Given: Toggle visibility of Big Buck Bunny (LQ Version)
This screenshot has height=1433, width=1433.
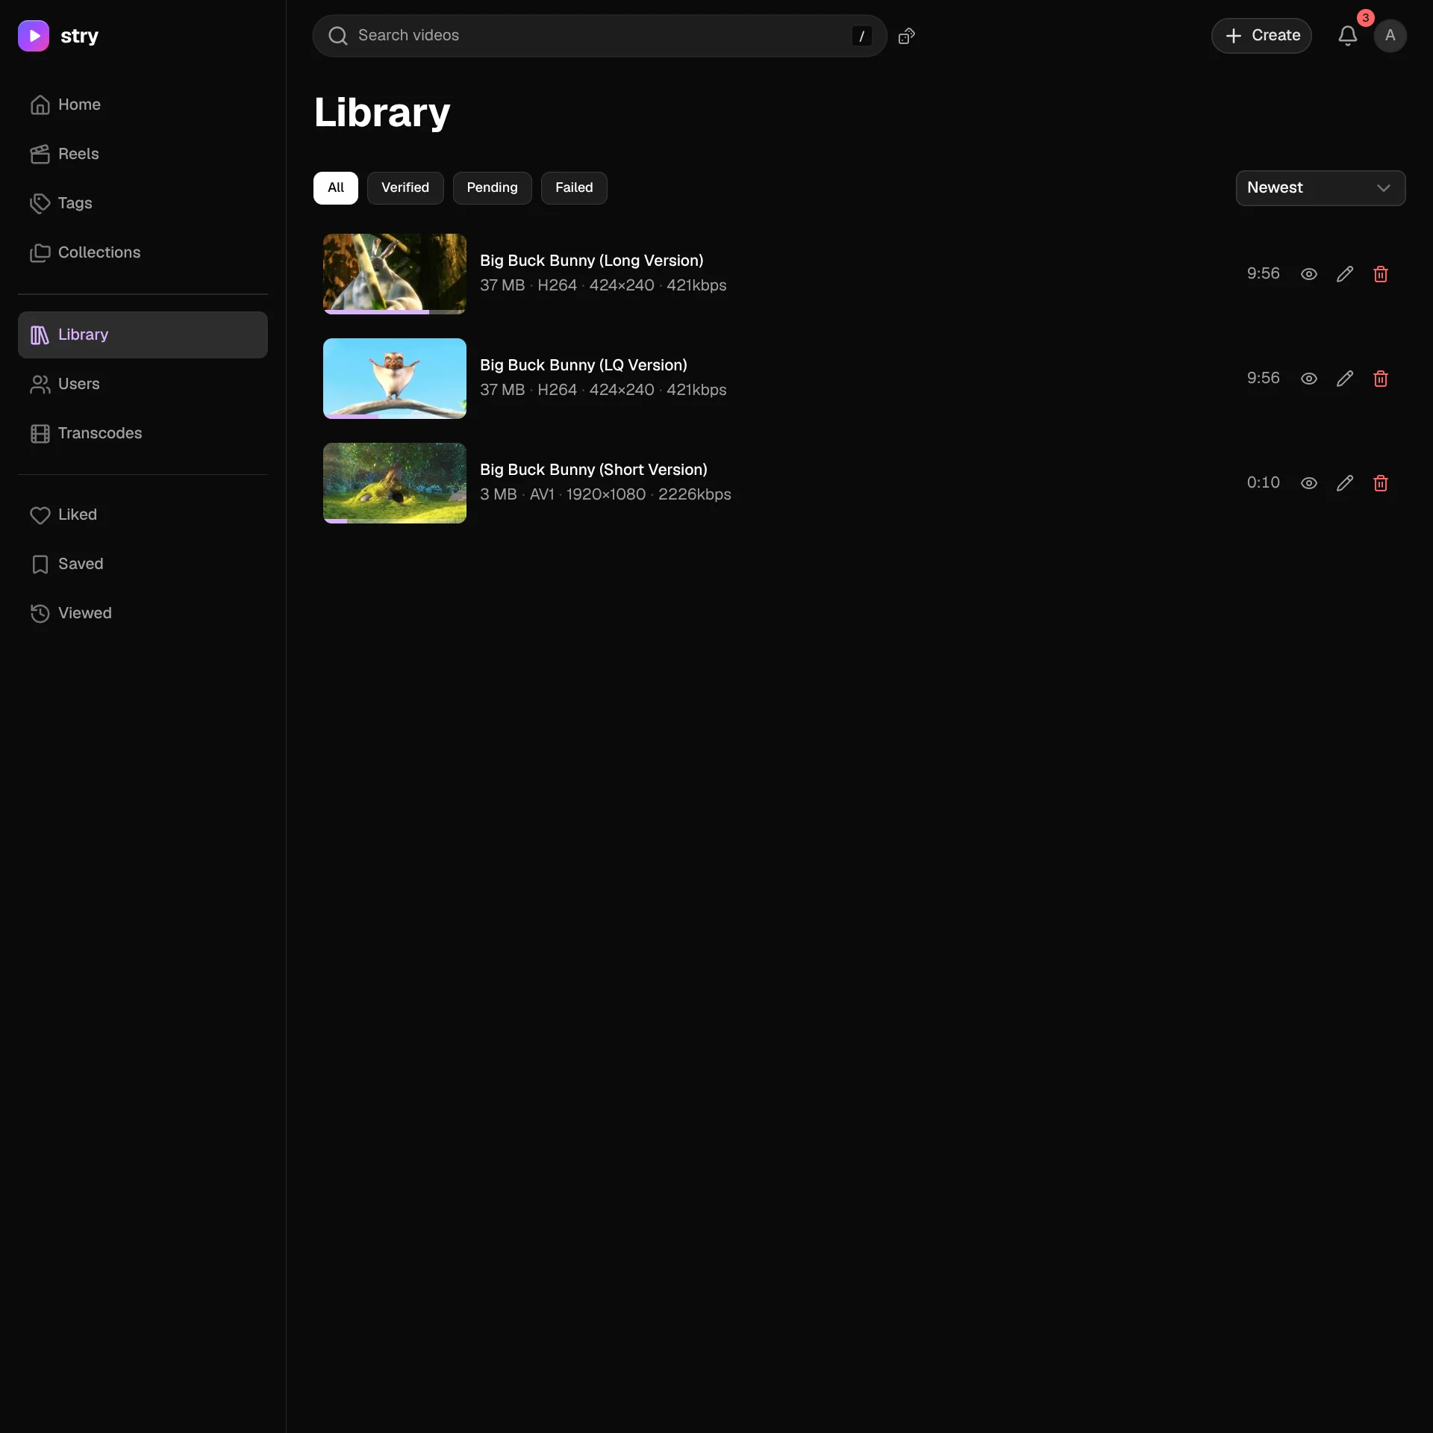Looking at the screenshot, I should click(1309, 379).
